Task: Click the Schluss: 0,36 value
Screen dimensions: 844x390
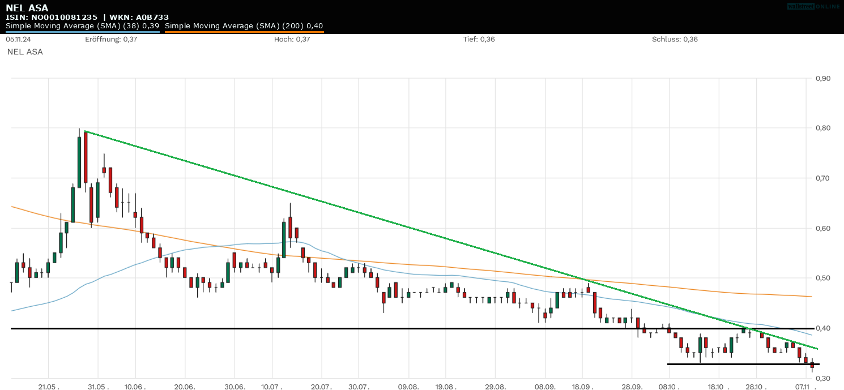Action: (x=675, y=39)
